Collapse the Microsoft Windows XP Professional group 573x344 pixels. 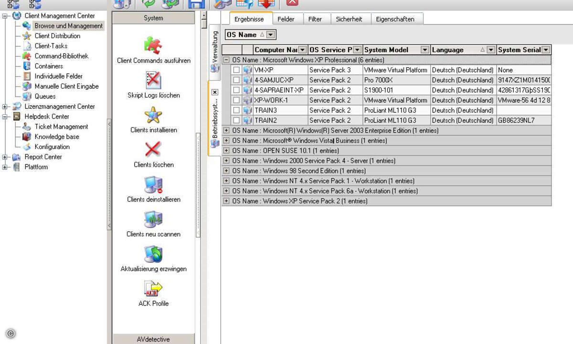226,60
